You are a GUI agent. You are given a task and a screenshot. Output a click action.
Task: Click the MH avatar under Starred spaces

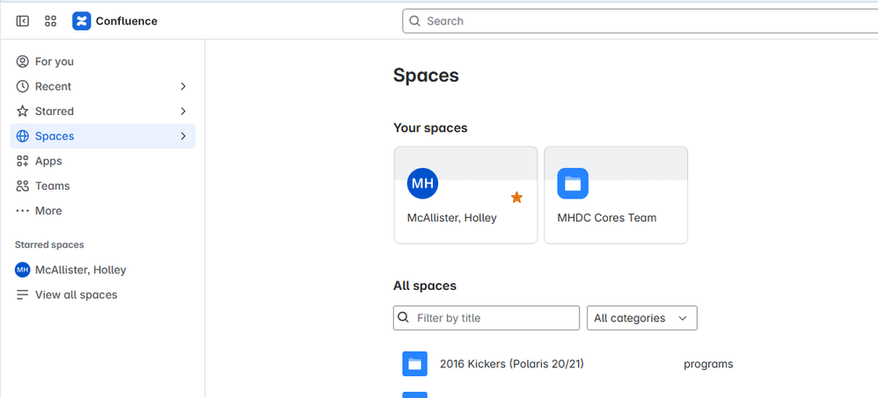point(22,270)
